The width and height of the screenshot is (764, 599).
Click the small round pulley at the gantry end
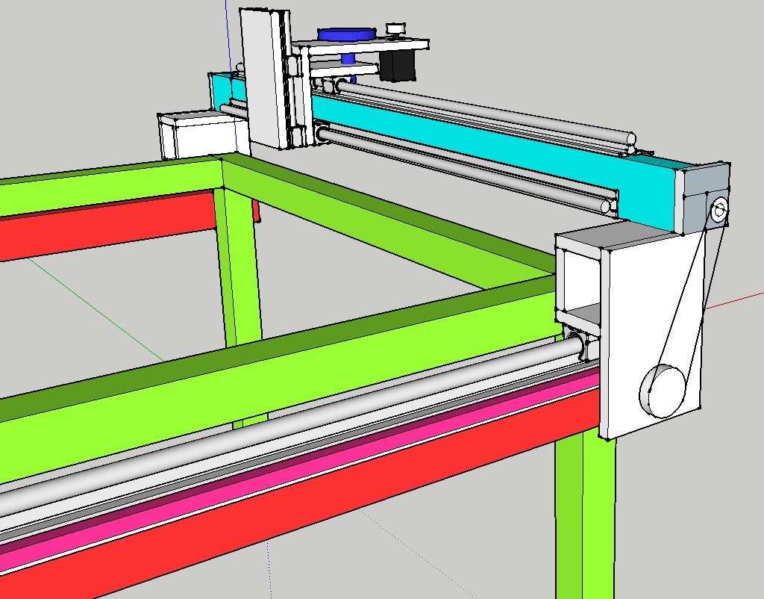718,211
